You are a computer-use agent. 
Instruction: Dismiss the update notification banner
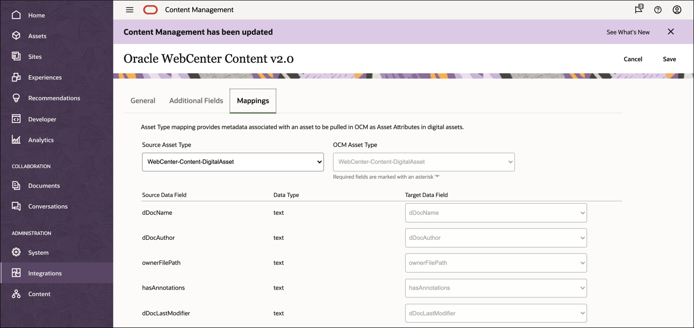pos(671,32)
